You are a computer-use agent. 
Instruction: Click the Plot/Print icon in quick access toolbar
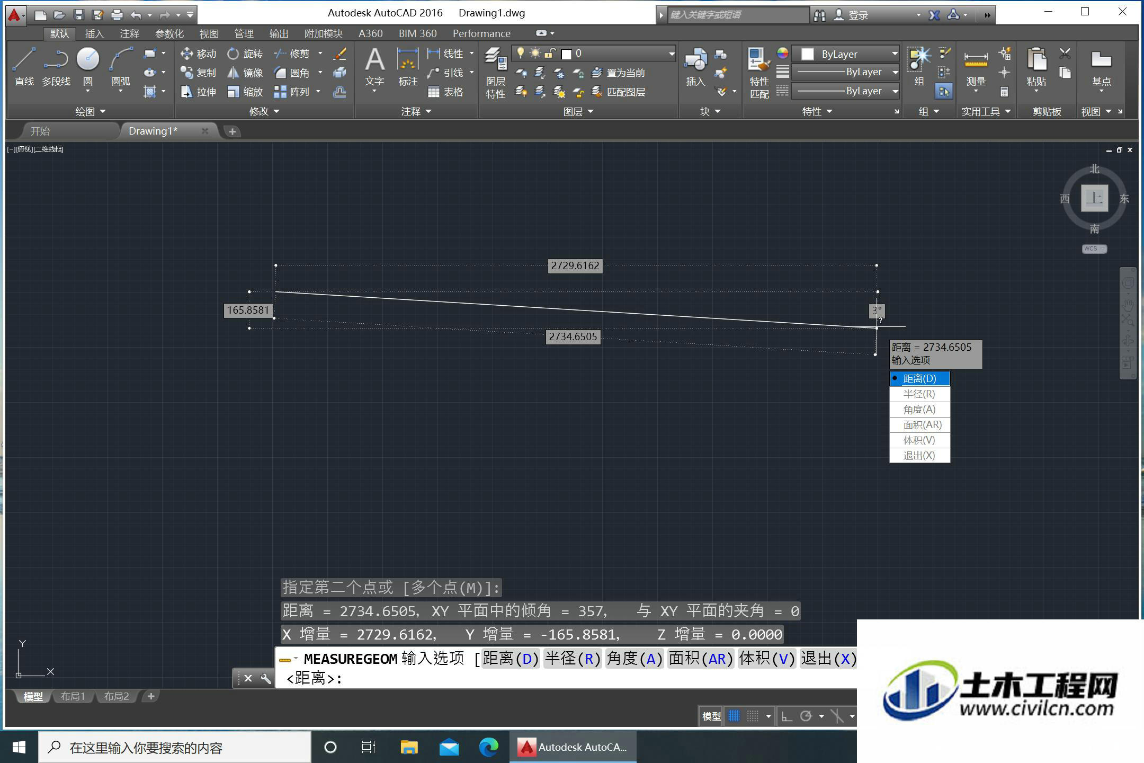(x=117, y=14)
